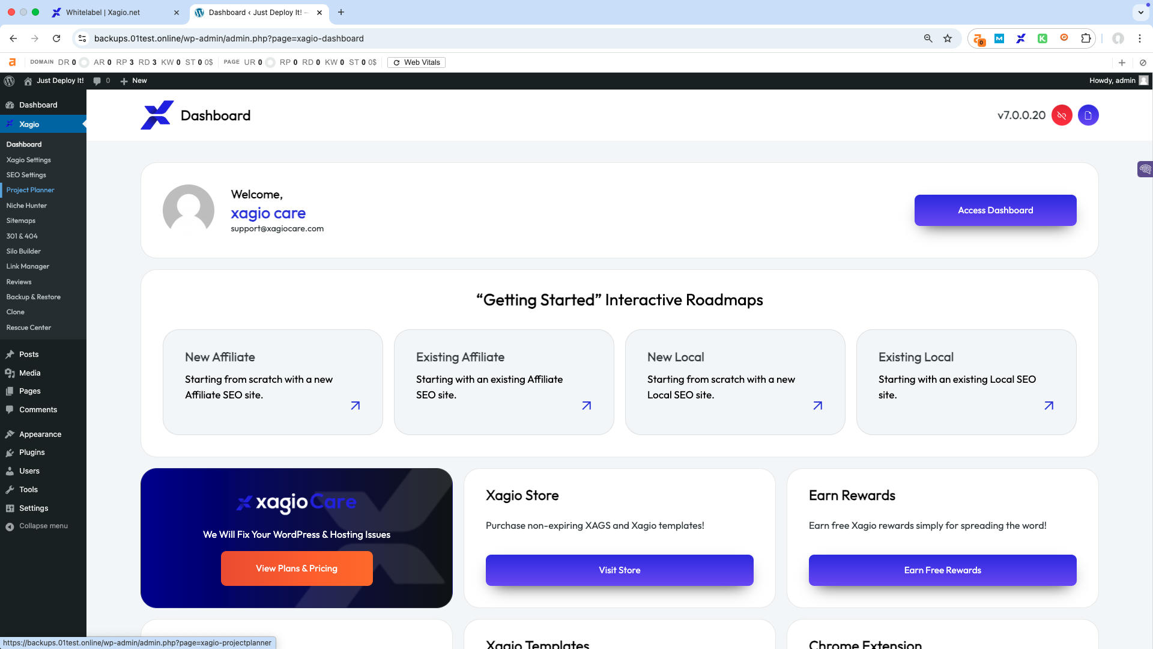Open 301 & 404 in the sidebar
Image resolution: width=1153 pixels, height=649 pixels.
point(22,236)
